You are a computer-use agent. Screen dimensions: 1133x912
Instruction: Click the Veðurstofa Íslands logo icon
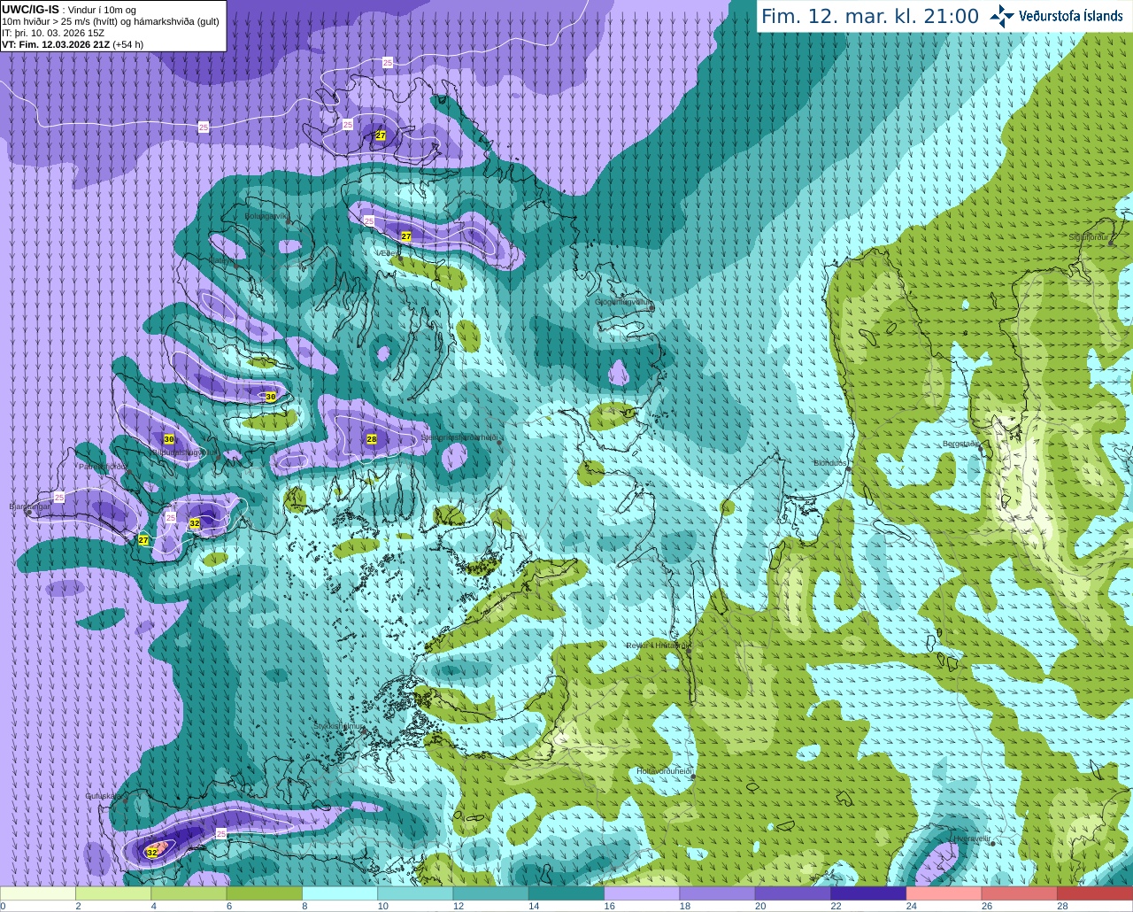click(x=1002, y=16)
